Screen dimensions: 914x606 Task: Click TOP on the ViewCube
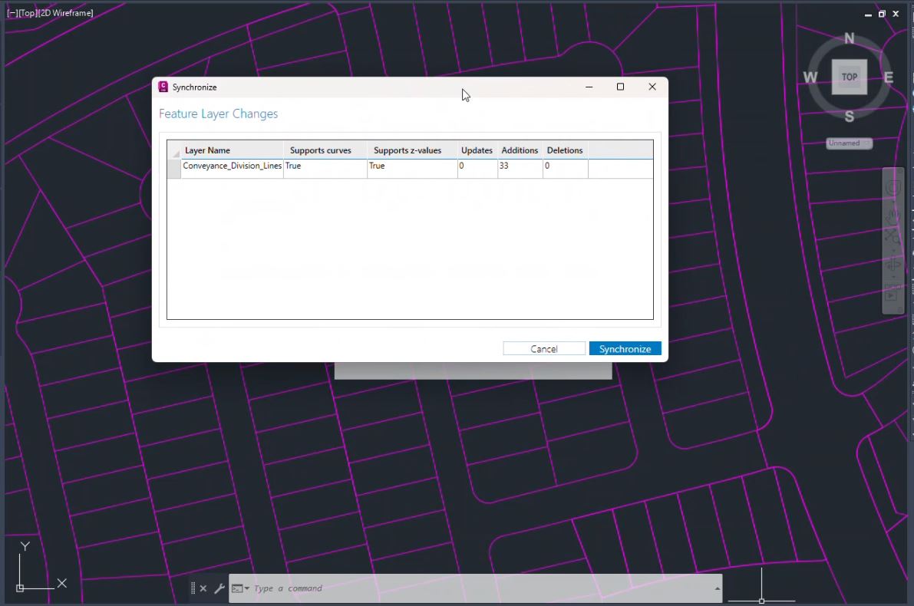849,77
